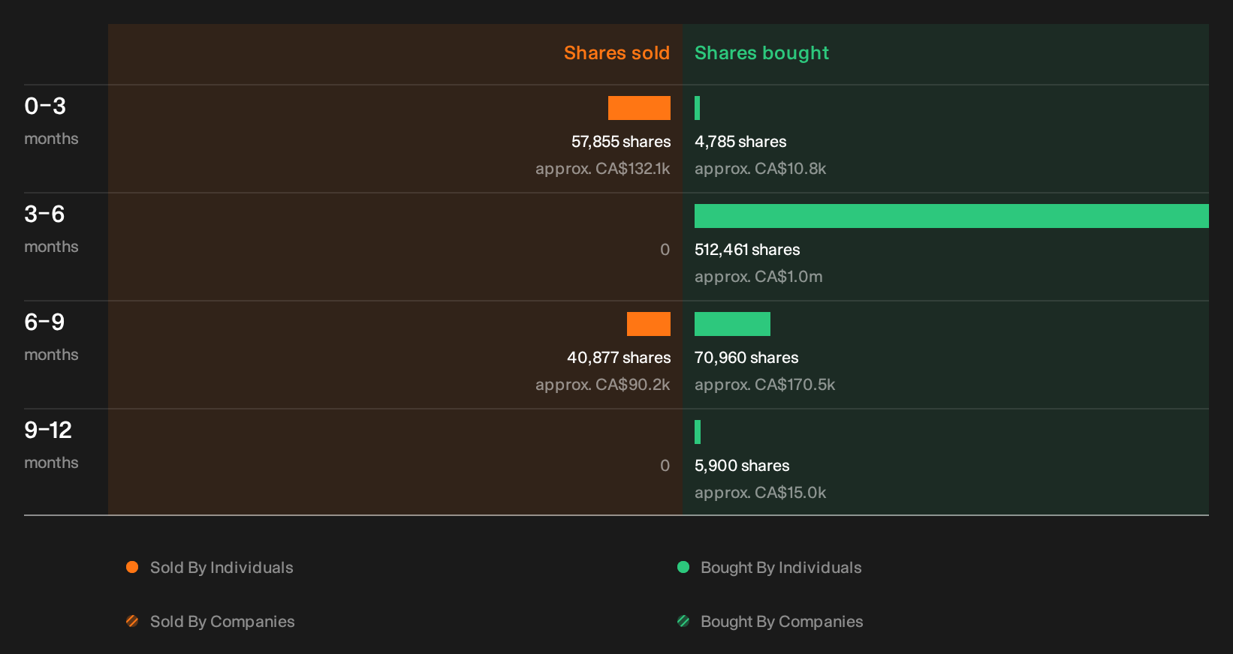
Task: Click the approx. CA$90.2k amount
Action: point(602,385)
